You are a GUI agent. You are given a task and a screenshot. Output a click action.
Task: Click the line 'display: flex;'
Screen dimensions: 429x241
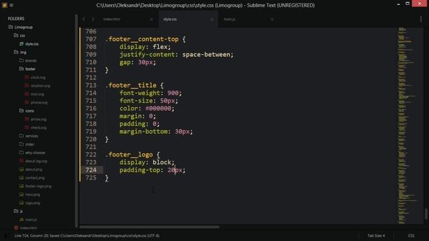145,47
